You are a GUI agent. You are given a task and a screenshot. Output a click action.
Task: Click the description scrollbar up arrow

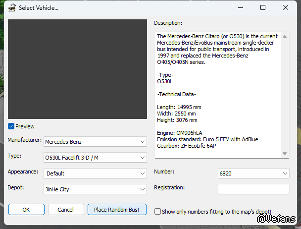coord(285,36)
